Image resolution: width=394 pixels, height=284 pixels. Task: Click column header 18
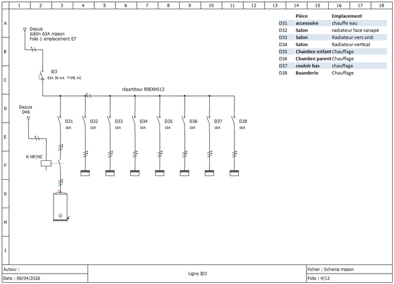point(382,6)
